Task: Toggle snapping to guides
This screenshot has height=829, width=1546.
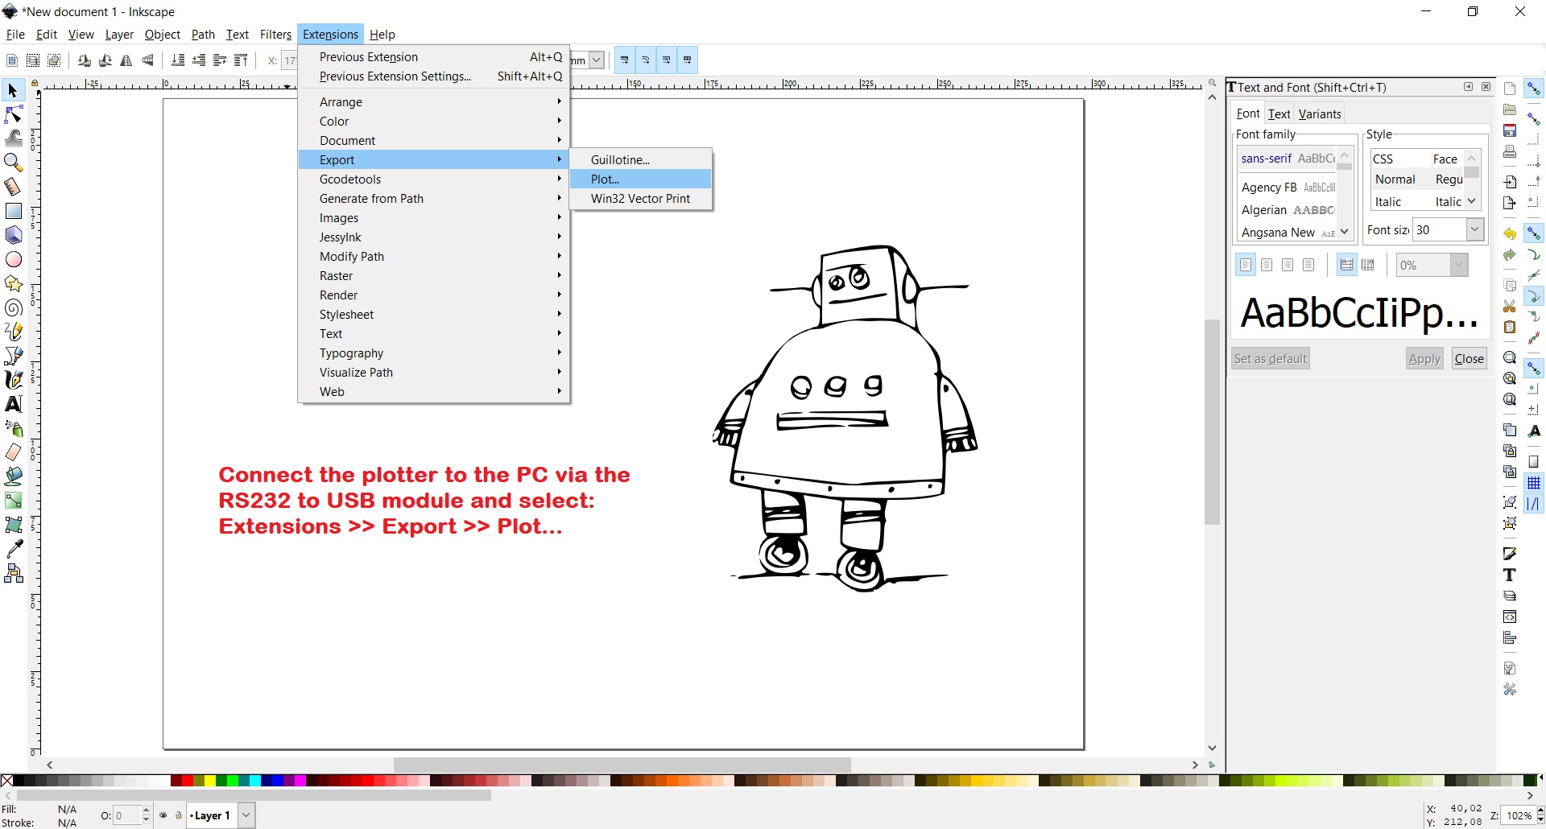Action: (x=1534, y=504)
